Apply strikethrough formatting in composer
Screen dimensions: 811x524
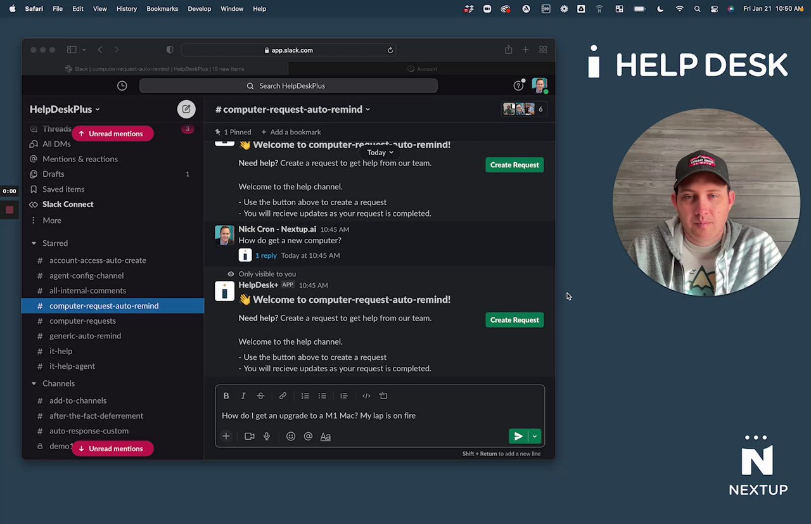[260, 395]
